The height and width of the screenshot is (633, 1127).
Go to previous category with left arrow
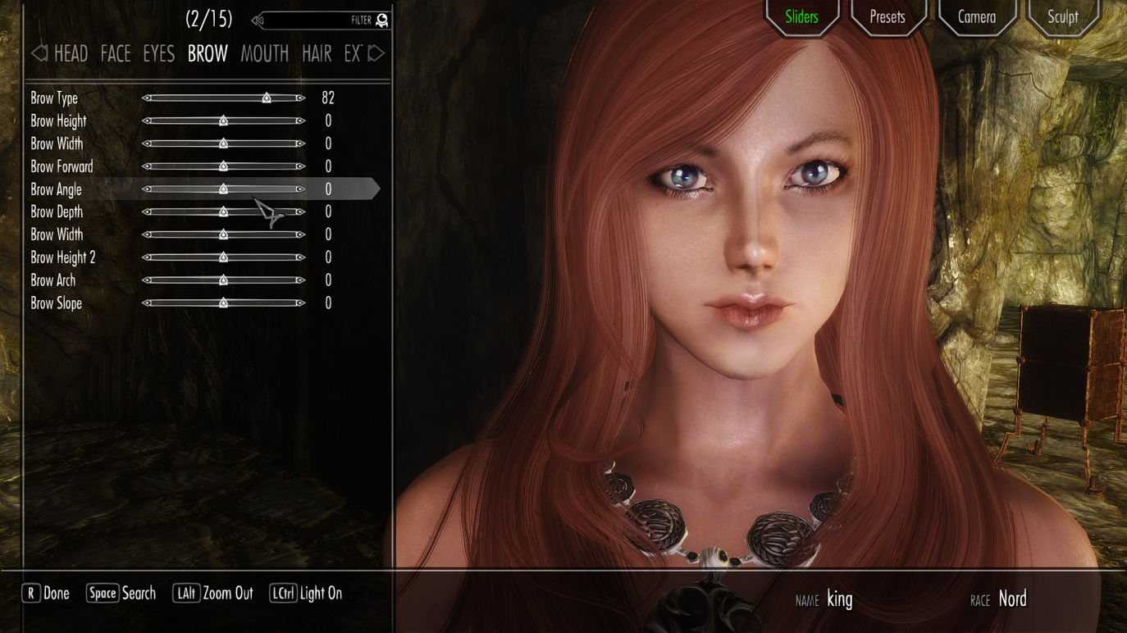(39, 54)
